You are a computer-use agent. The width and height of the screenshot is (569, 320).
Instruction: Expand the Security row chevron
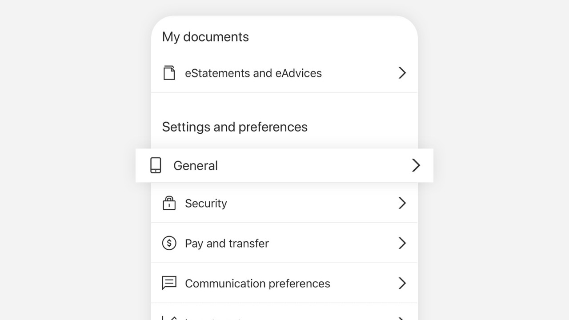tap(402, 203)
